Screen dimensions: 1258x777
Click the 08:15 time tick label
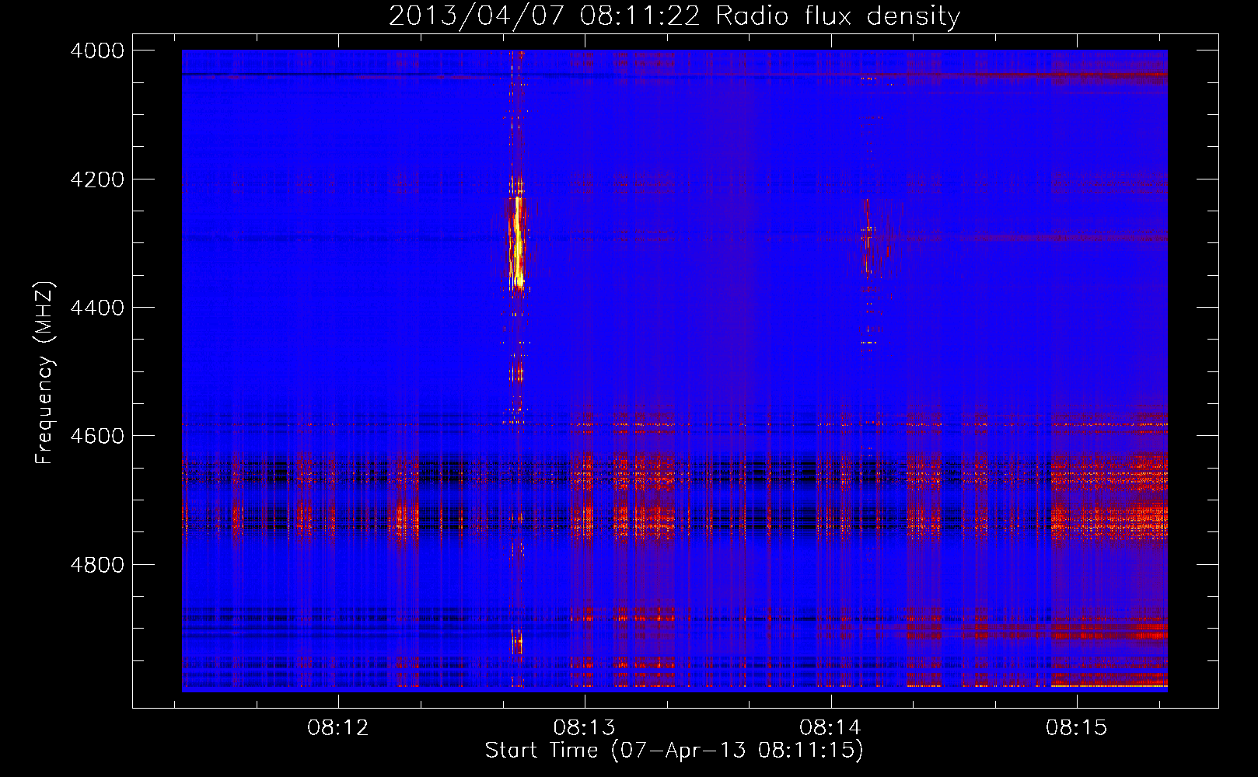tap(1077, 728)
